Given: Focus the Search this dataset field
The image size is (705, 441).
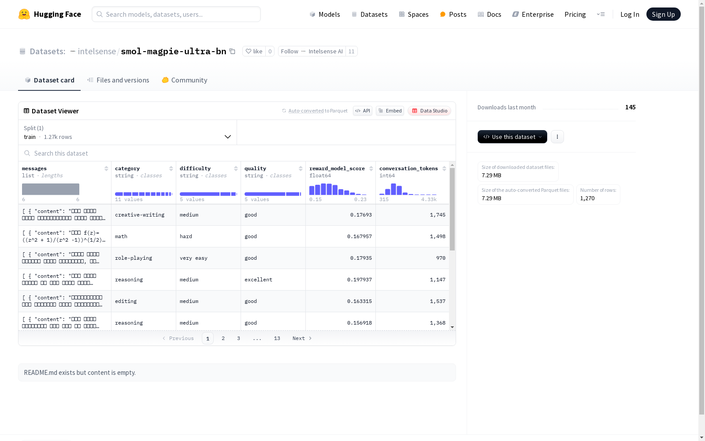Looking at the screenshot, I should point(237,153).
